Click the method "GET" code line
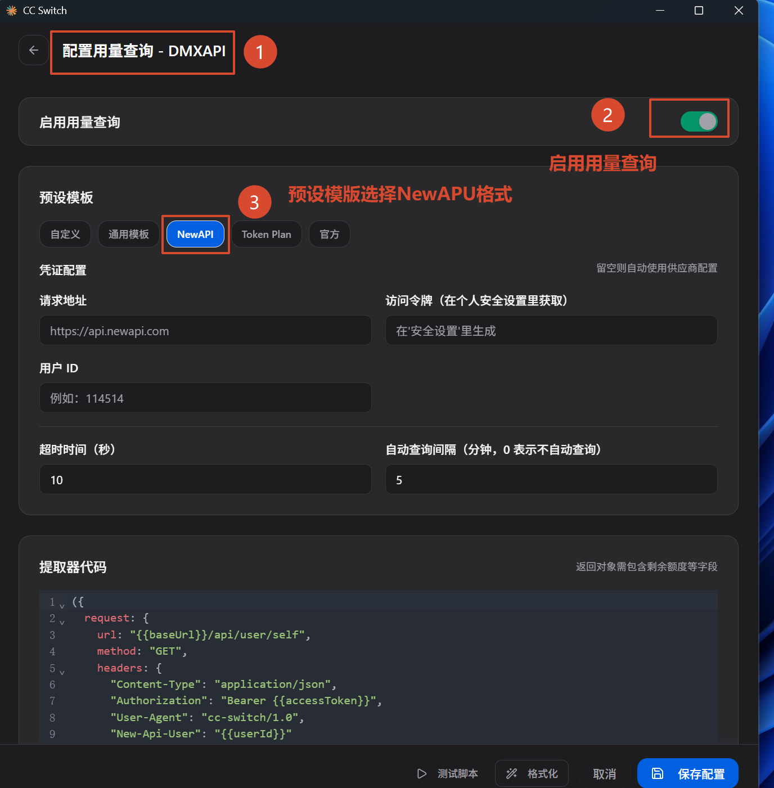 pos(142,651)
